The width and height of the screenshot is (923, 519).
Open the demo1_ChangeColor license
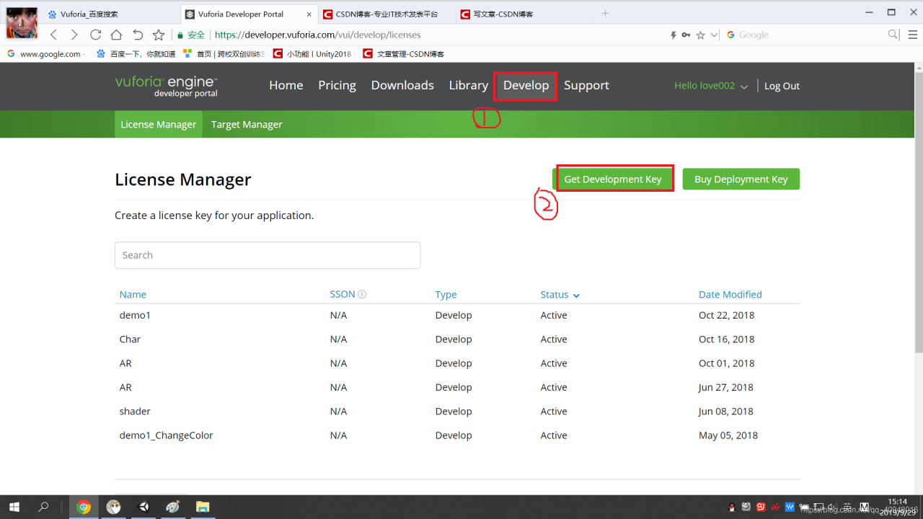tap(167, 435)
